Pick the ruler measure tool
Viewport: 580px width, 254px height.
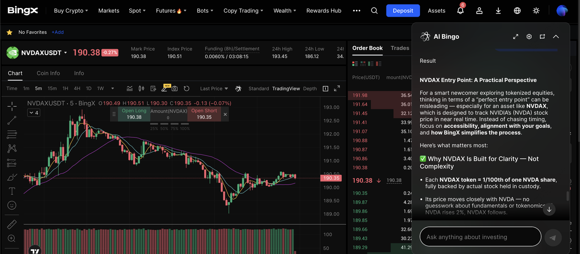[x=12, y=225]
